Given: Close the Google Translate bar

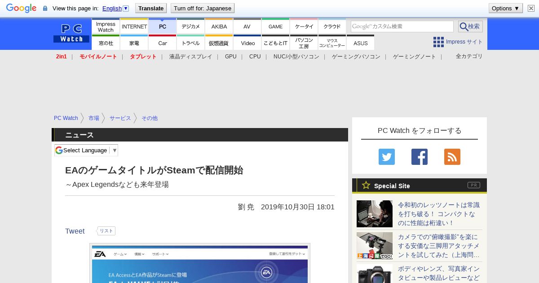Looking at the screenshot, I should click(x=531, y=8).
